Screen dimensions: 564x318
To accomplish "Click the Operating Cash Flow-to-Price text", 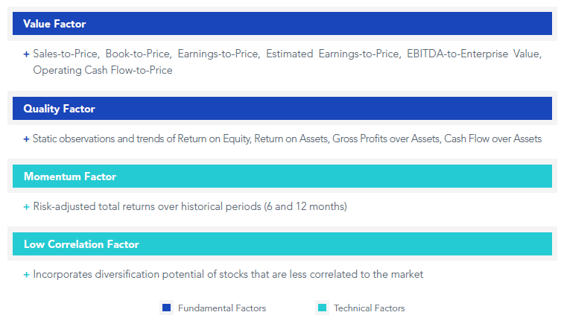I will pos(103,70).
